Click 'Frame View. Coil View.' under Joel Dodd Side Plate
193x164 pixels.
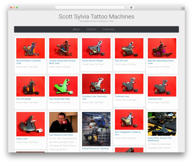coord(60,102)
